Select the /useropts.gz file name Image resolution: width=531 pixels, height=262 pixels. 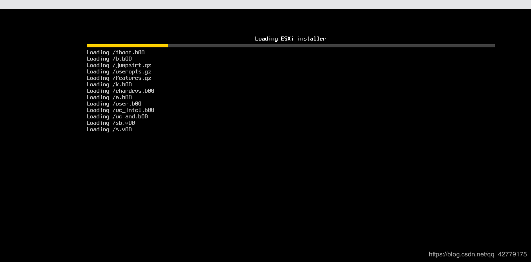pyautogui.click(x=132, y=72)
